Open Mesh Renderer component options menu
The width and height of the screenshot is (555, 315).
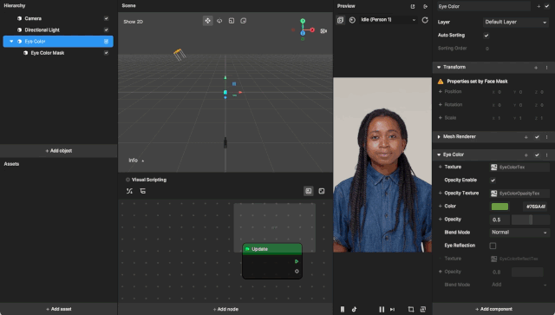coord(546,137)
